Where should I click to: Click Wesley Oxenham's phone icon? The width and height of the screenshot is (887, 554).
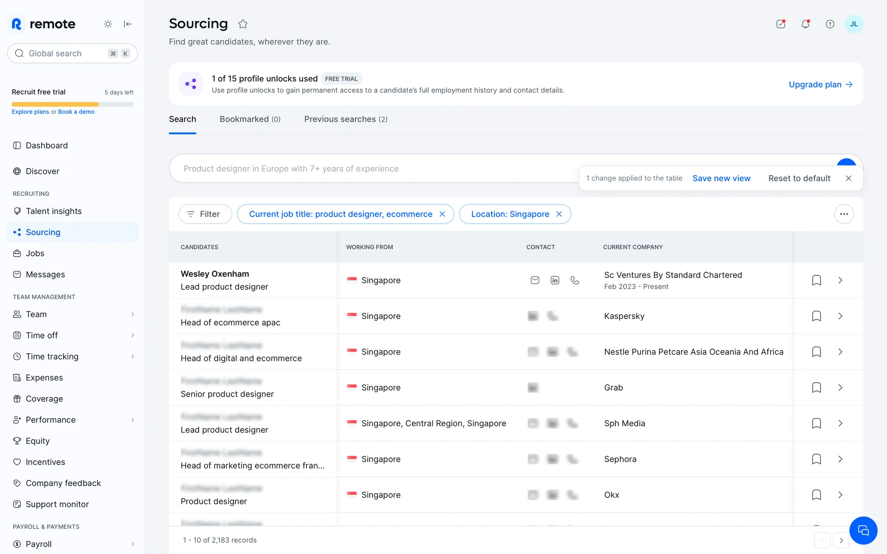coord(575,280)
